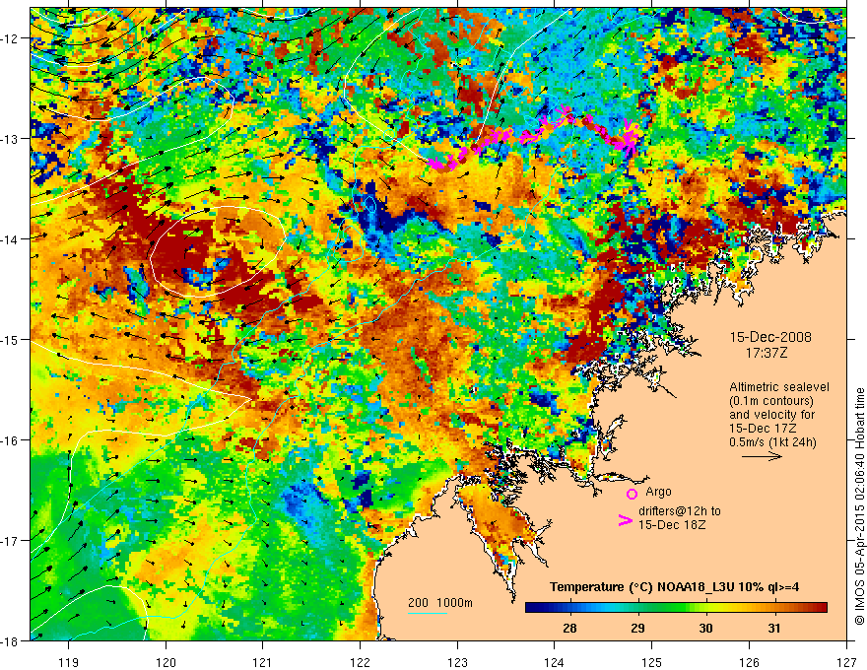Click the temperature color bar scale
The height and width of the screenshot is (670, 867).
[676, 607]
